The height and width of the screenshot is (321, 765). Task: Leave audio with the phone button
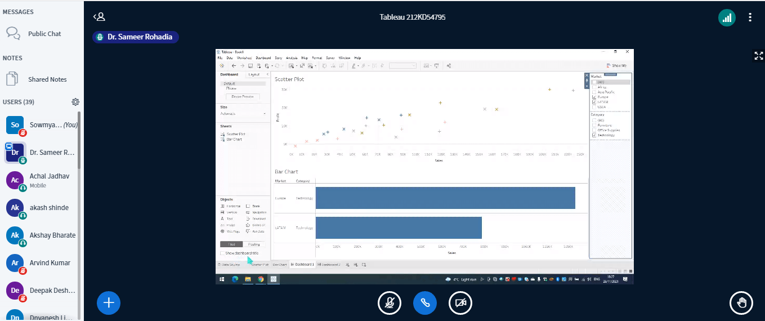pos(425,303)
